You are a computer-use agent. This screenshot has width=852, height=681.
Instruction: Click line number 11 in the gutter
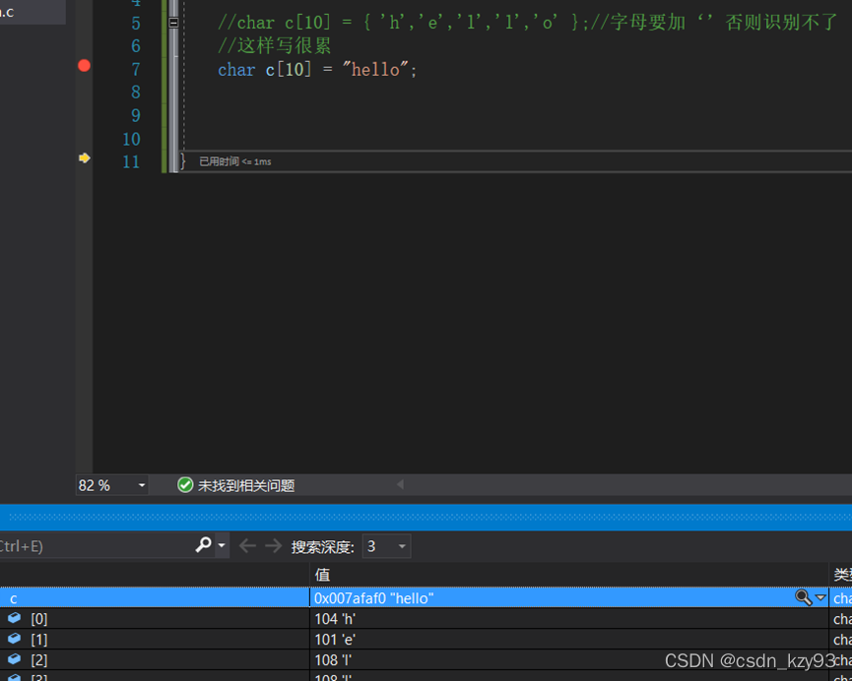pyautogui.click(x=132, y=161)
